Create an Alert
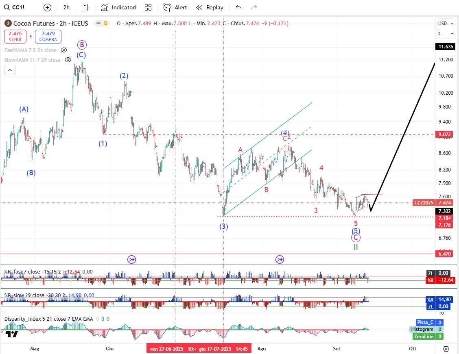Viewport: 459px width, 354px height. click(x=175, y=8)
